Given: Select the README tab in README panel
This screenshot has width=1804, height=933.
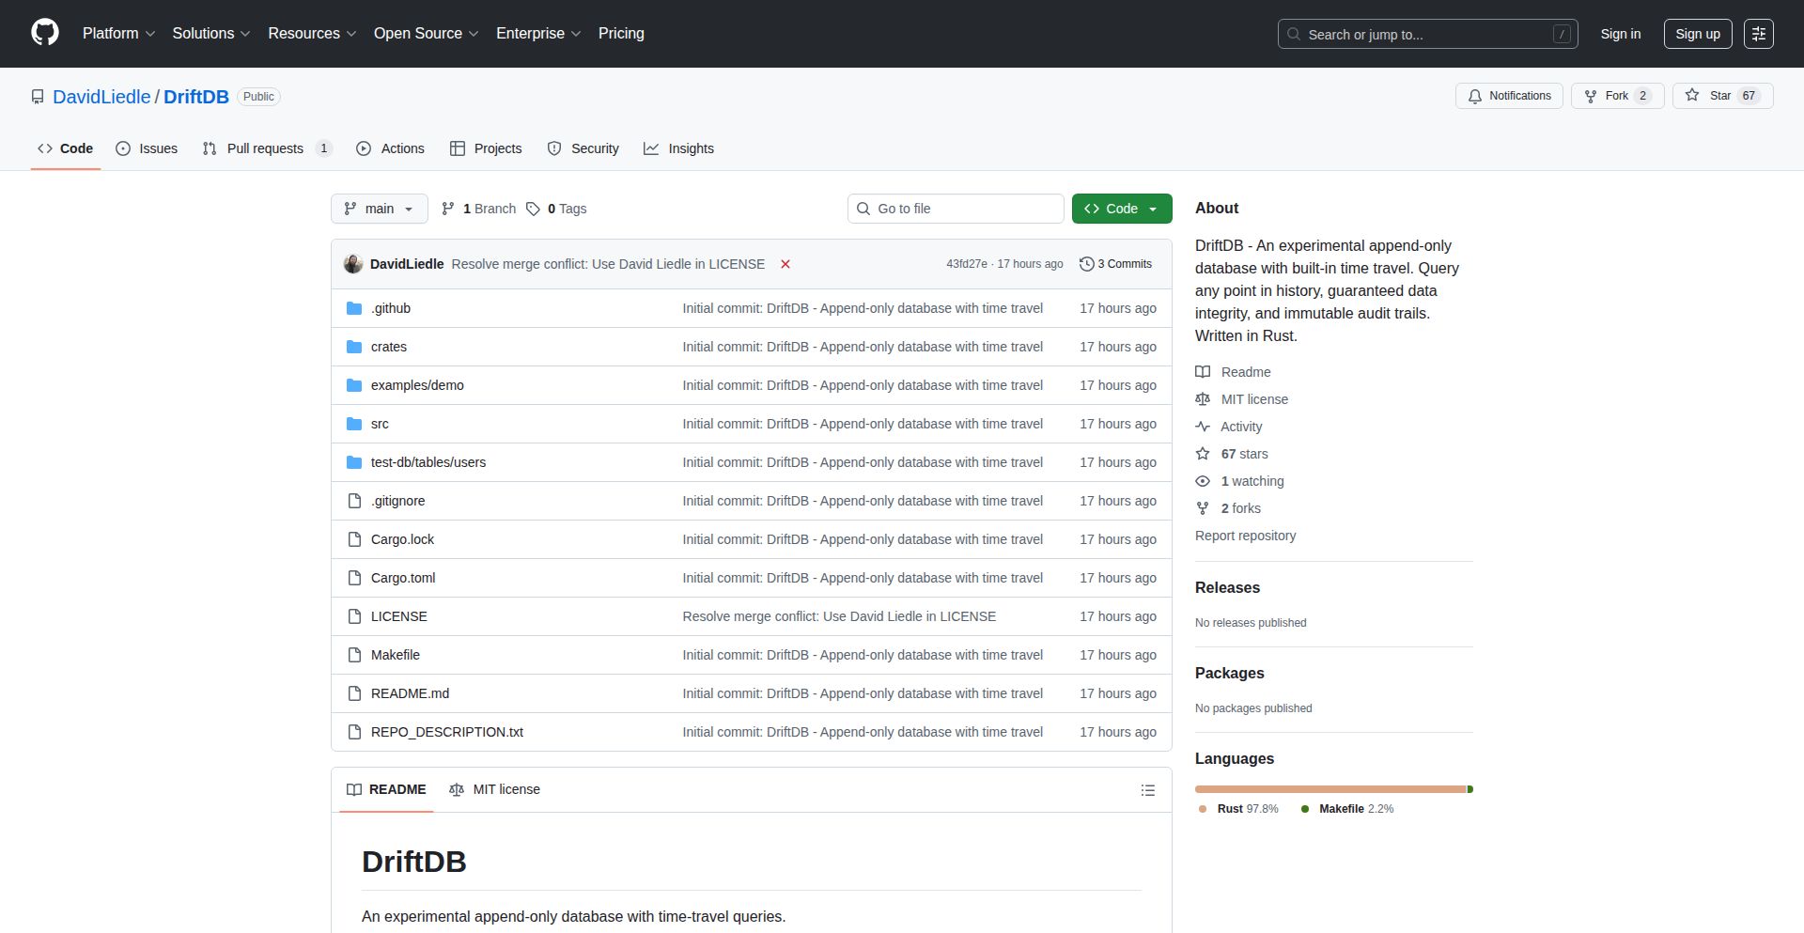Looking at the screenshot, I should 386,789.
